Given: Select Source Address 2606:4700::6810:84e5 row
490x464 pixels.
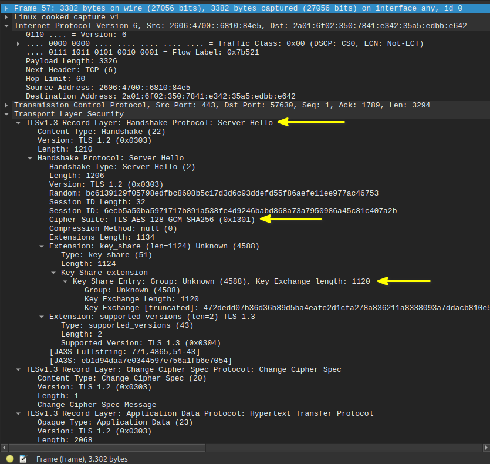Looking at the screenshot, I should click(x=108, y=88).
